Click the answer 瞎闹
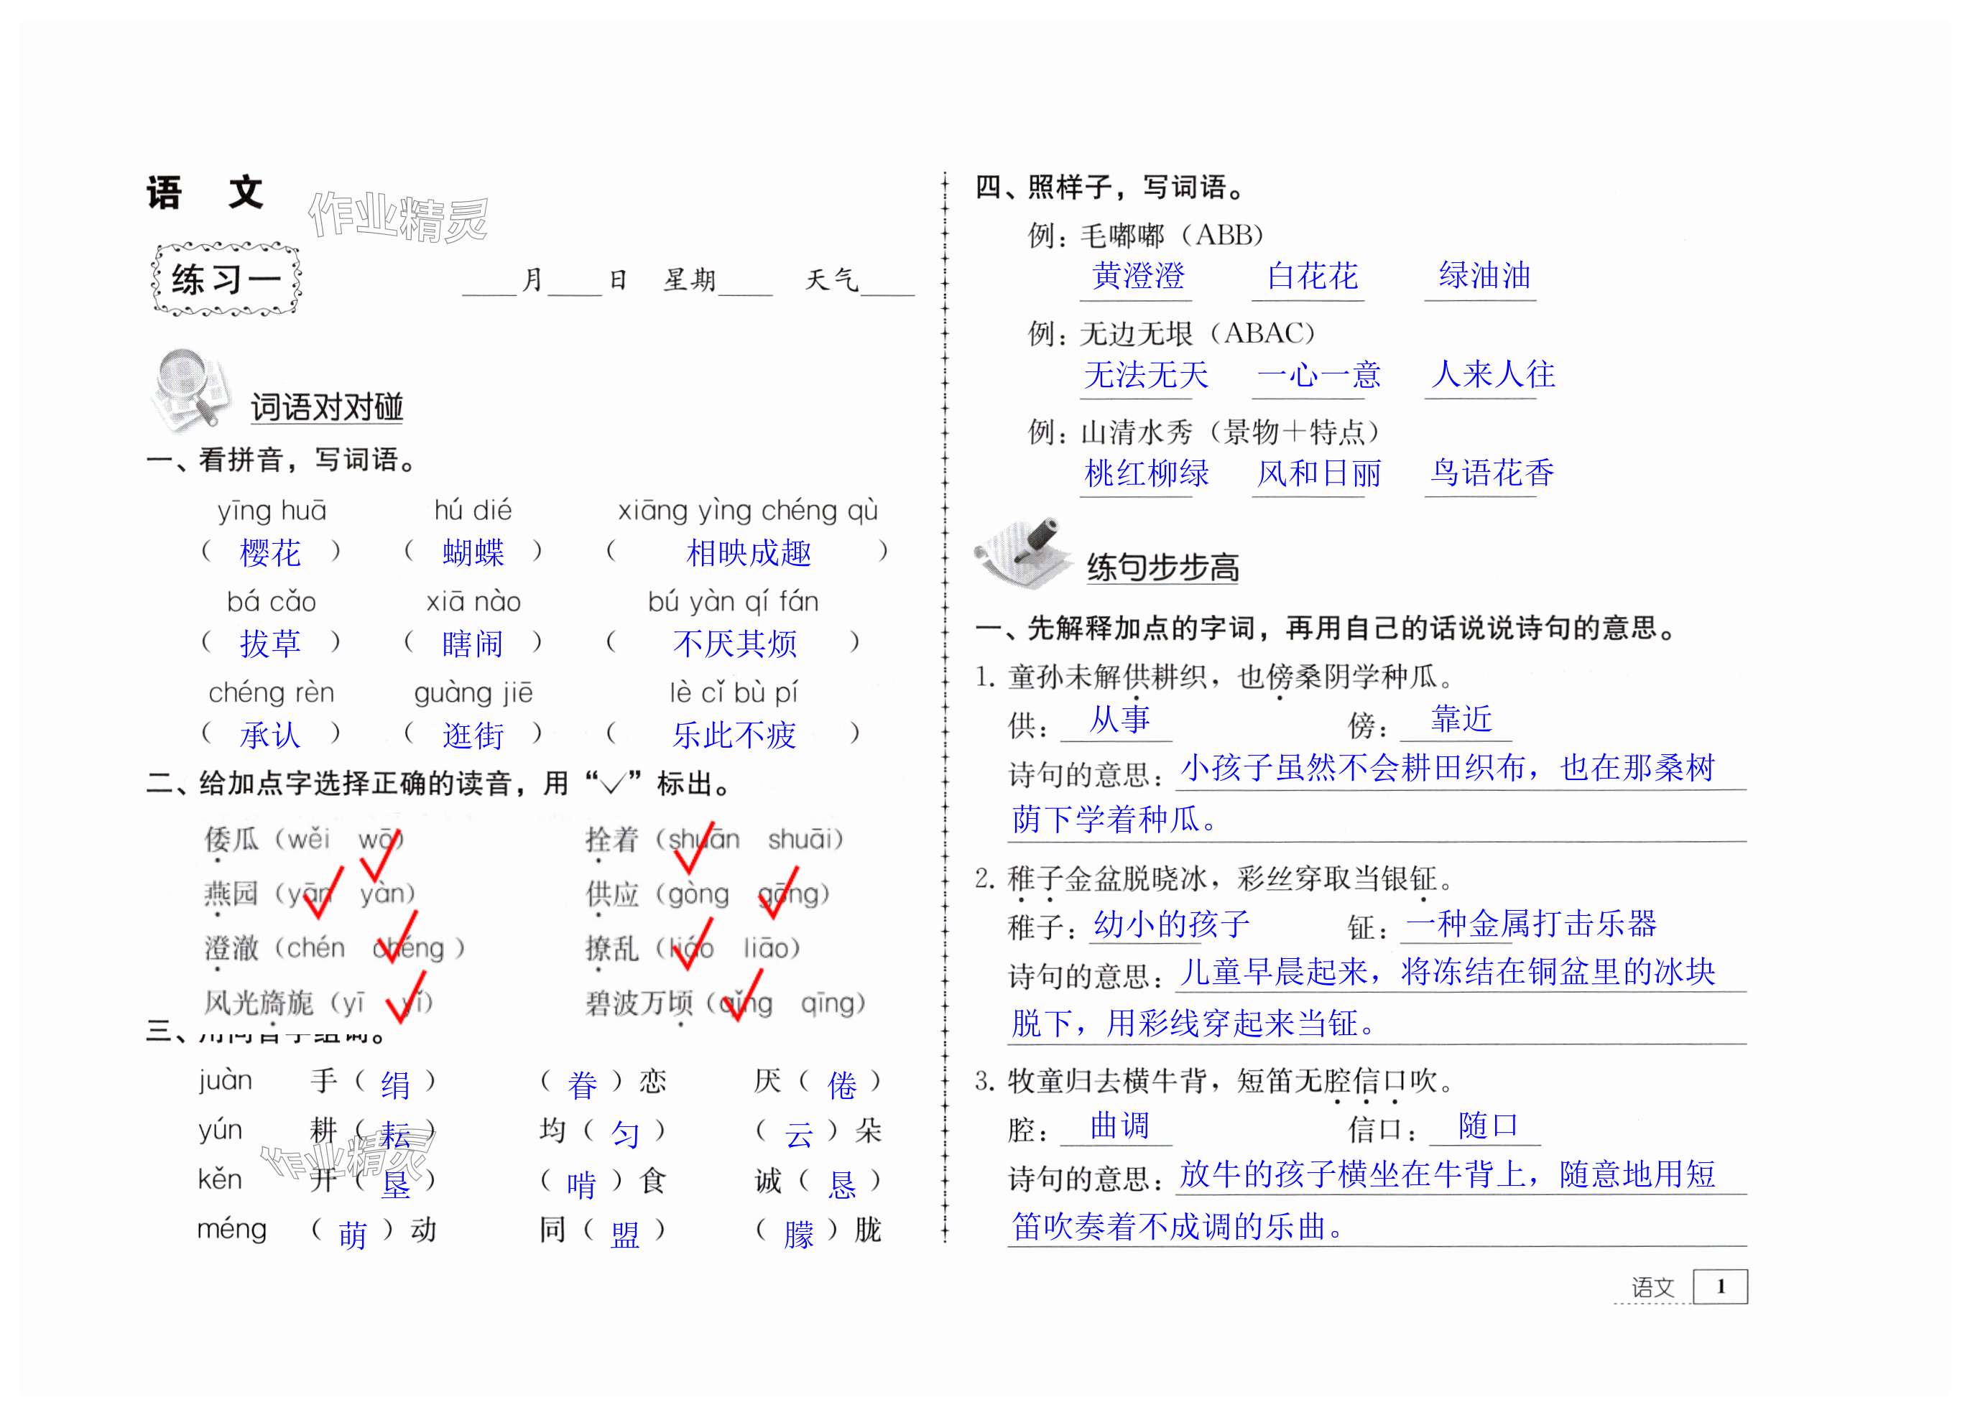This screenshot has width=1970, height=1415. 473,644
